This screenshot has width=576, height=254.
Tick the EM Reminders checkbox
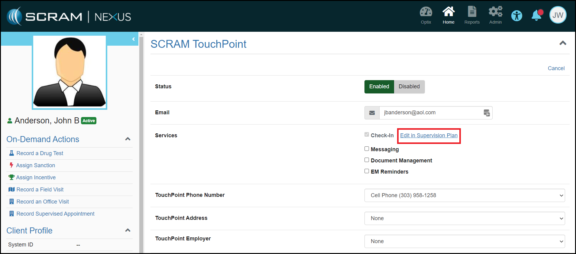coord(367,171)
